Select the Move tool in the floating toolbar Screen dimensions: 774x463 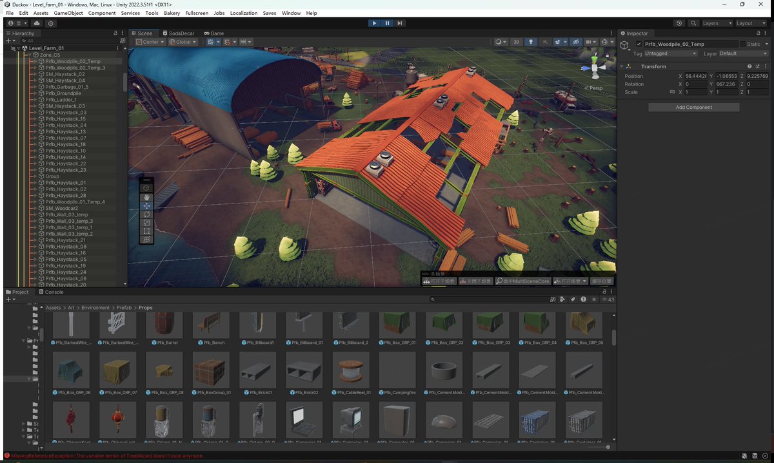tap(147, 206)
